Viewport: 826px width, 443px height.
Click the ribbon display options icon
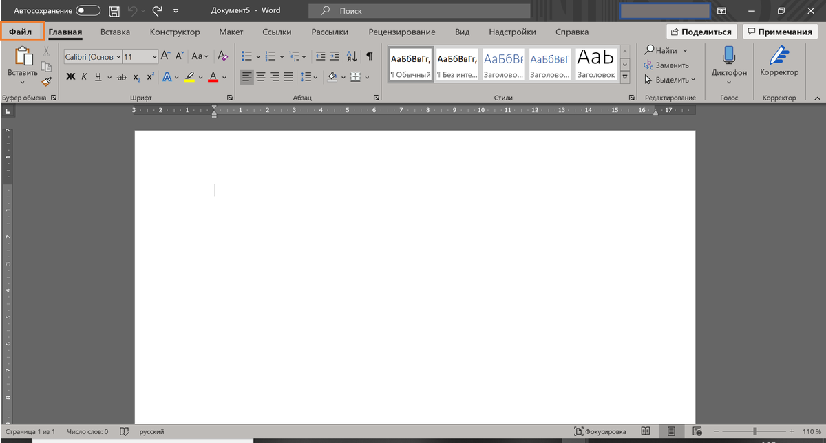click(x=721, y=11)
